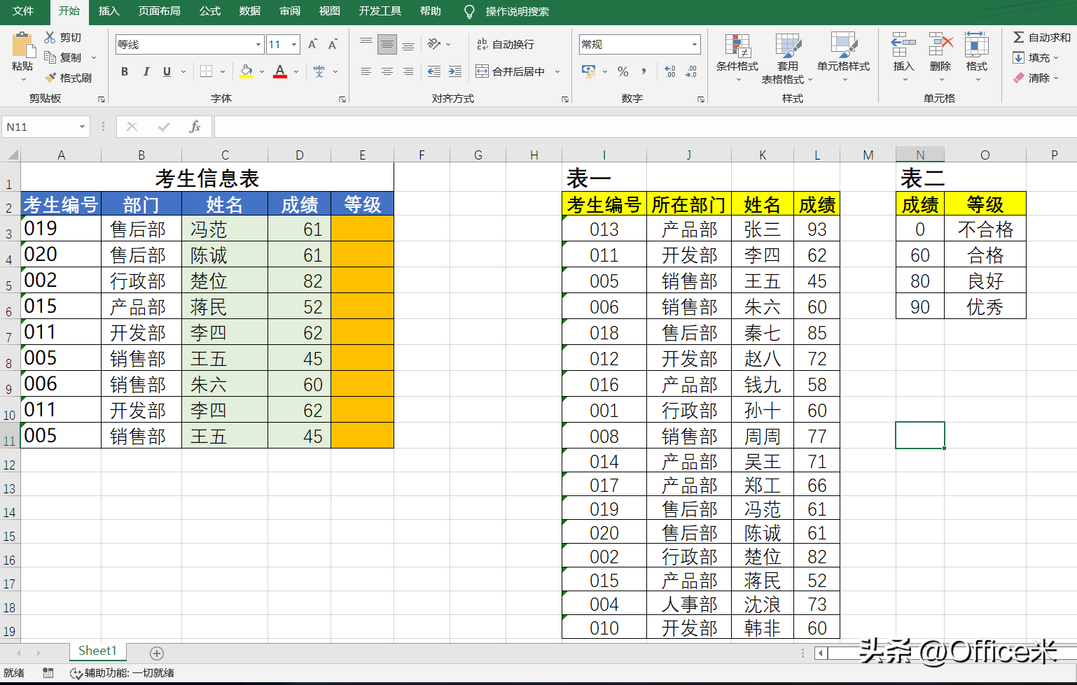Image resolution: width=1077 pixels, height=685 pixels.
Task: Click the accessibility status (辅助功能: 一切就绪)
Action: (123, 673)
